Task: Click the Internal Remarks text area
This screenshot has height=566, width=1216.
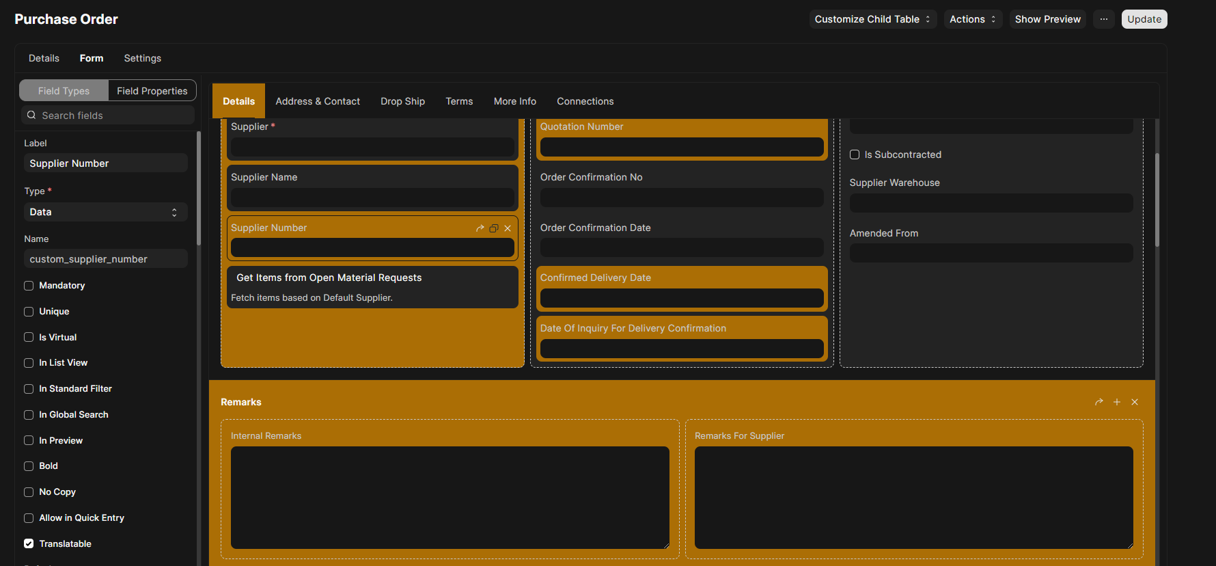Action: (x=450, y=498)
